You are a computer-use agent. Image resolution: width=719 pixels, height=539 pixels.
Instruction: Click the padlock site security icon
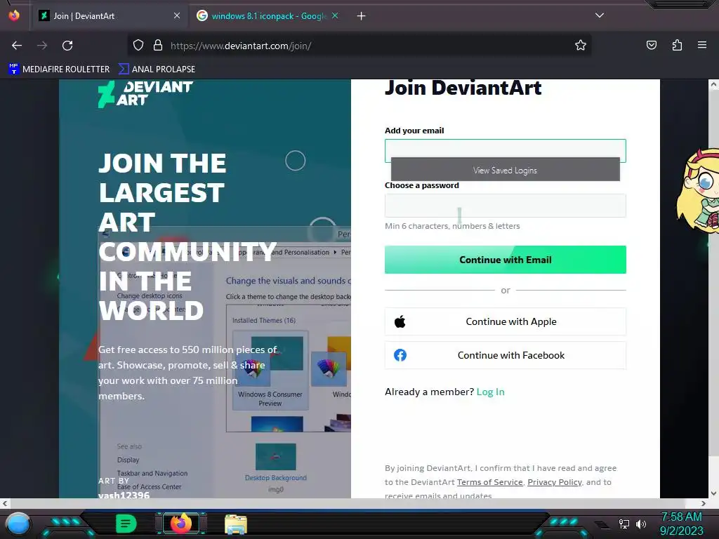pos(158,45)
